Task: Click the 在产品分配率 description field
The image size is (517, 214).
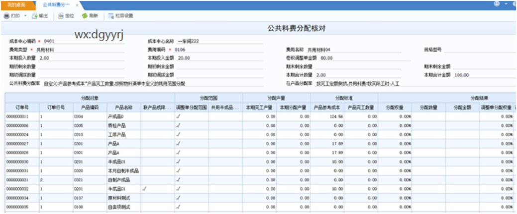Action: (416, 84)
